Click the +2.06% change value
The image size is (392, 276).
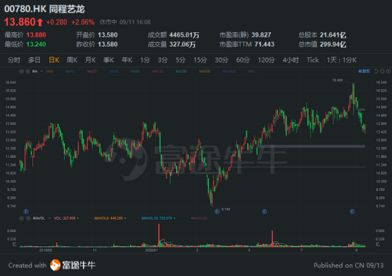pyautogui.click(x=83, y=22)
